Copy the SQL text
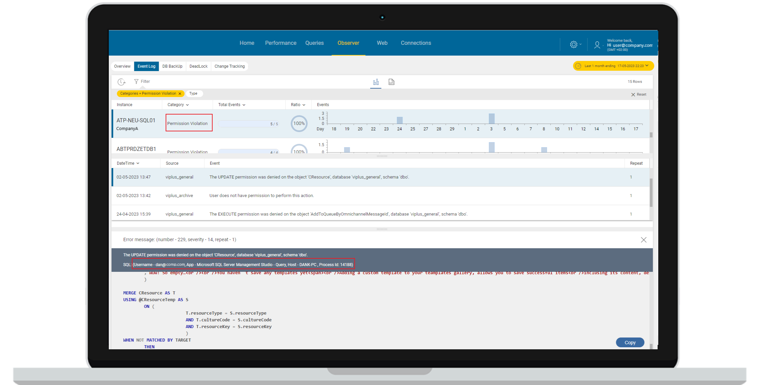This screenshot has height=385, width=759. point(630,343)
